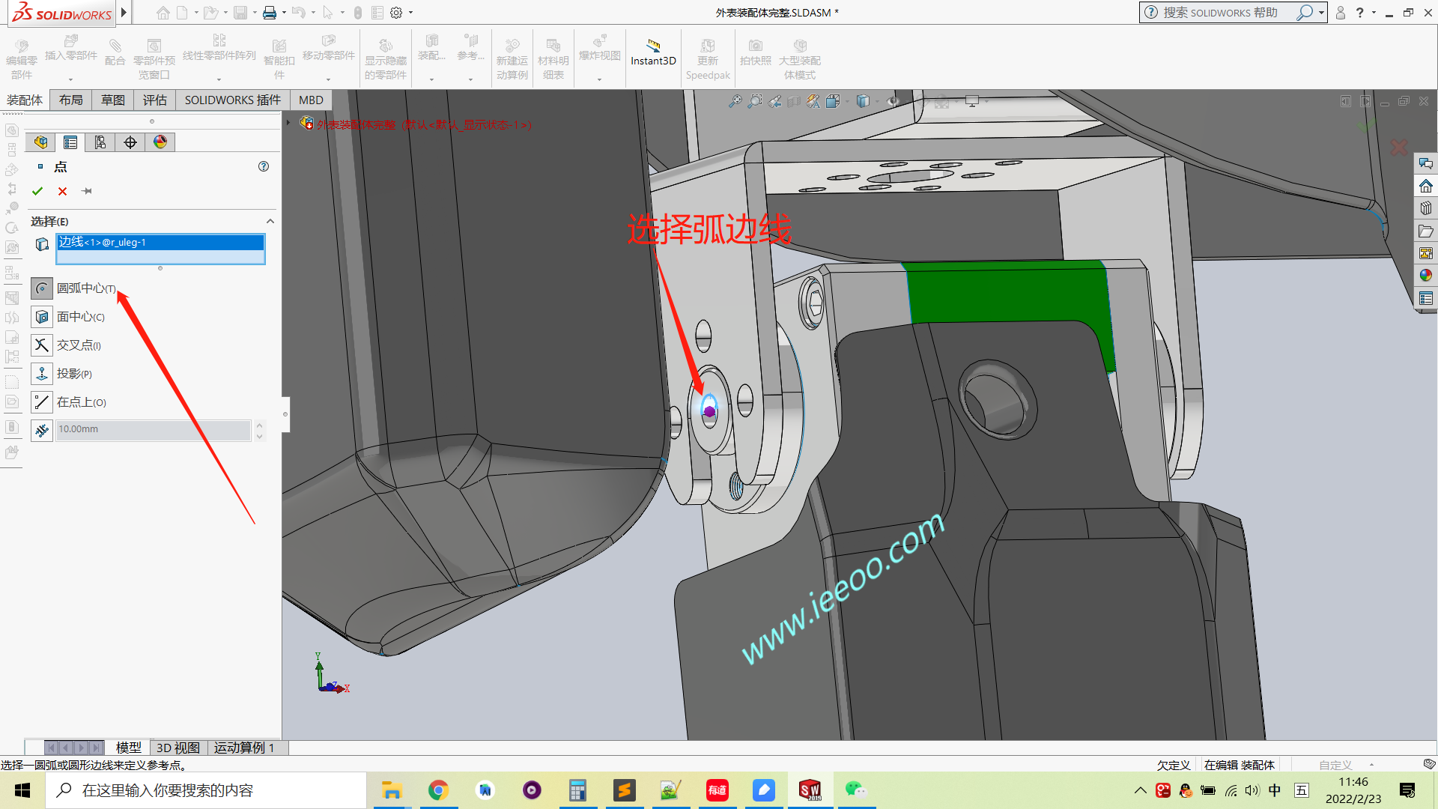Switch to the 评估 ribbon tab
This screenshot has width=1438, height=809.
coord(155,100)
